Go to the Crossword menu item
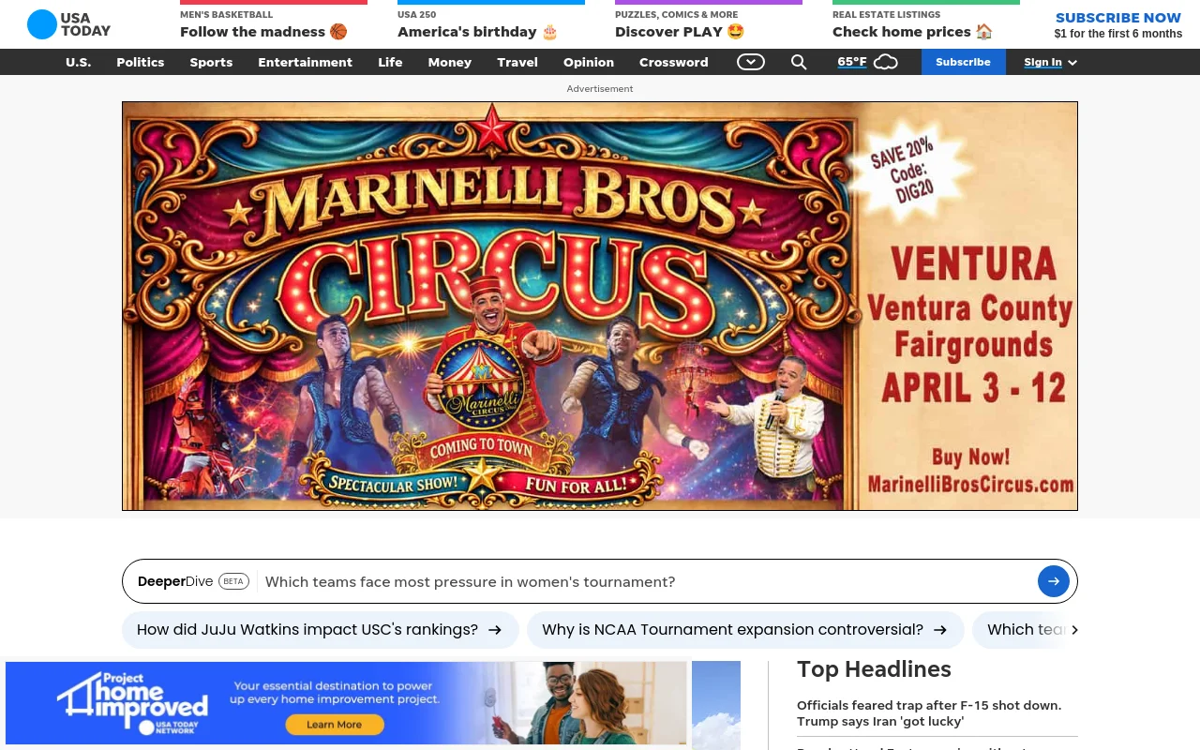This screenshot has width=1200, height=750. [674, 62]
